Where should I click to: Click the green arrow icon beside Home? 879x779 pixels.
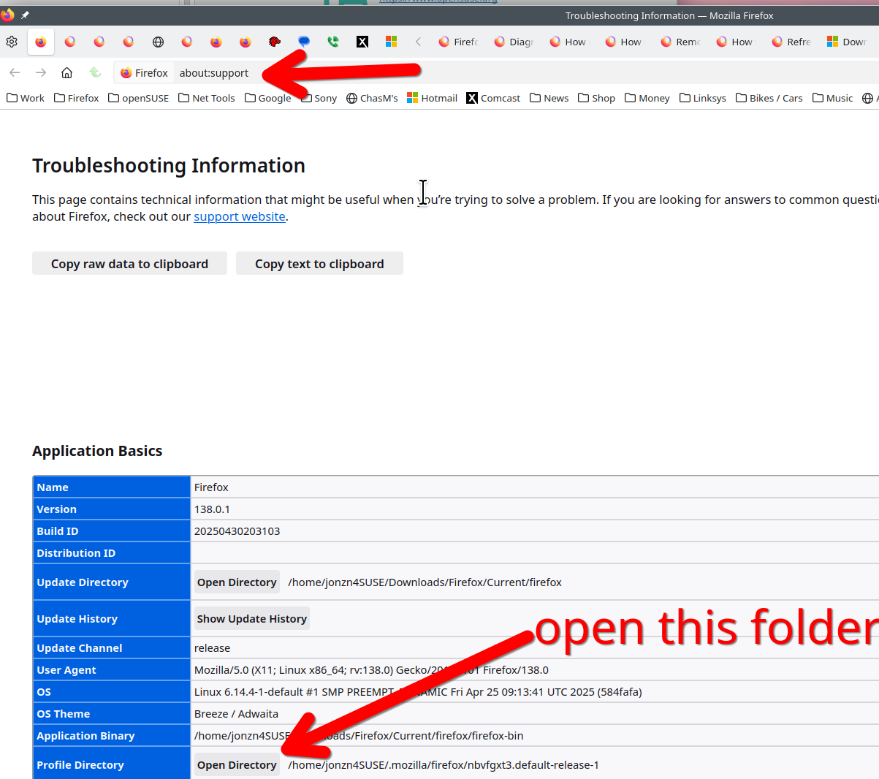pos(95,72)
